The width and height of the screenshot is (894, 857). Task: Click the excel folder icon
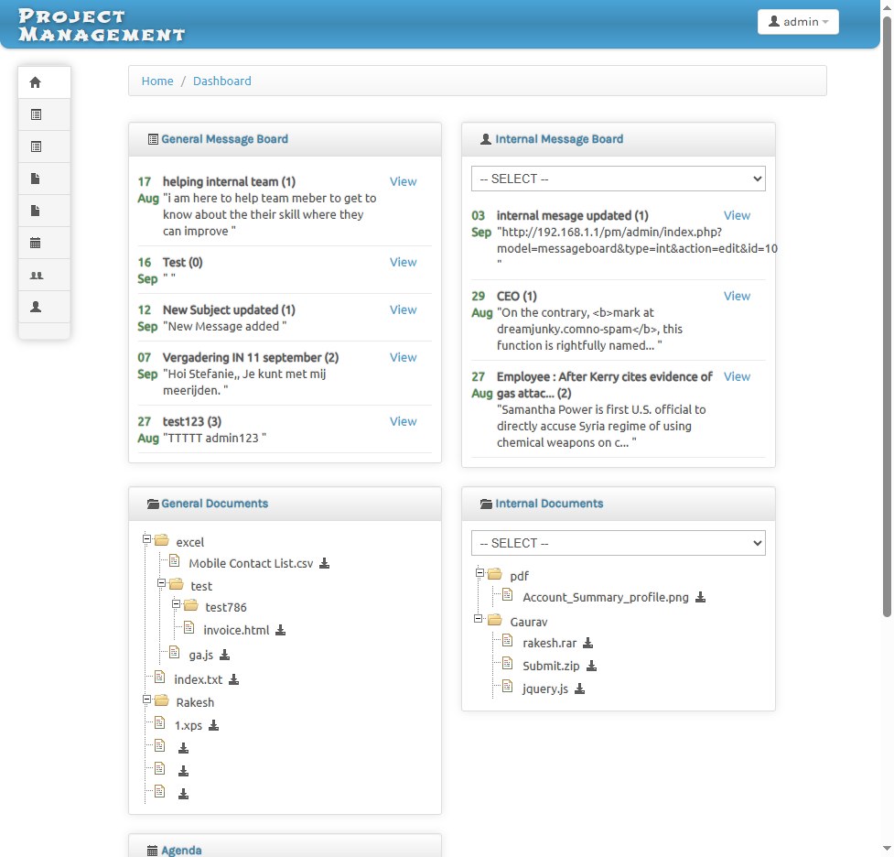162,540
